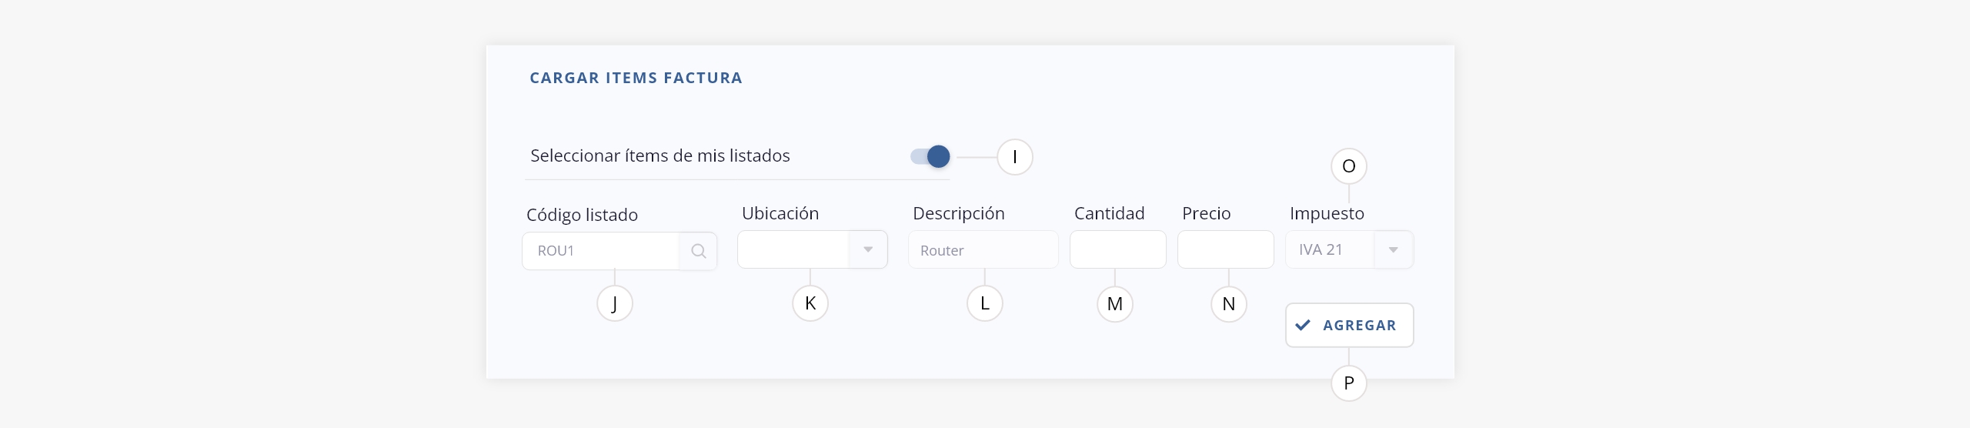The height and width of the screenshot is (428, 1970).
Task: Open the Impuesto dropdown arrow
Action: (1394, 249)
